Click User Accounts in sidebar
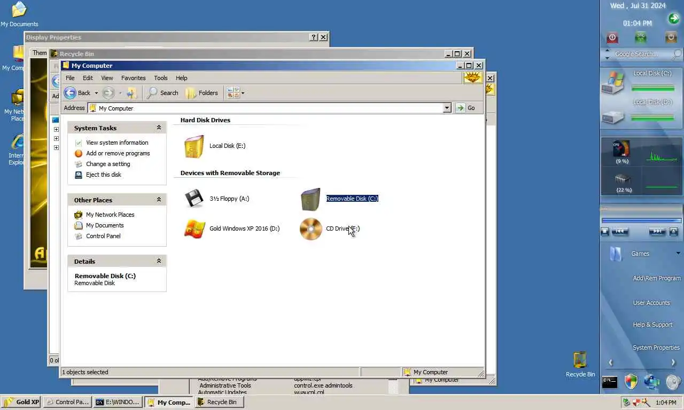Viewport: 684px width, 410px height. 651,303
